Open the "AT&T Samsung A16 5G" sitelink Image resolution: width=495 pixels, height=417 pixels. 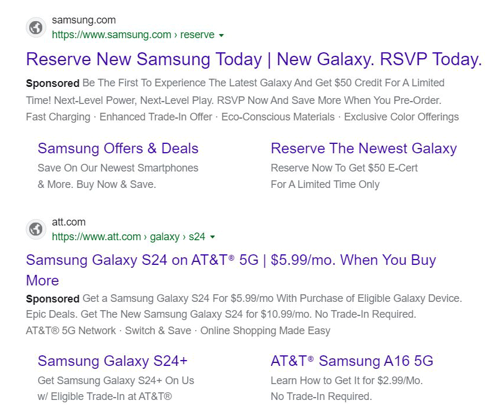(x=352, y=361)
